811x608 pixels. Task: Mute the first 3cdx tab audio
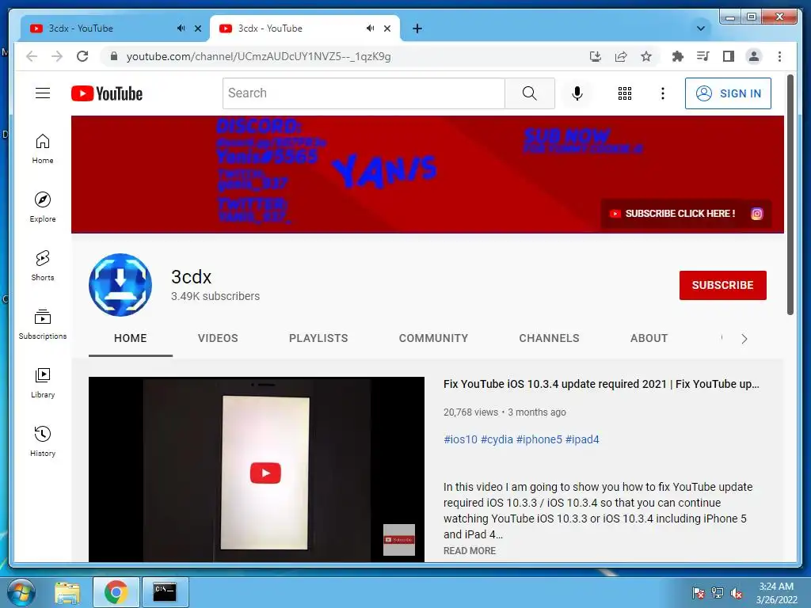(x=181, y=28)
